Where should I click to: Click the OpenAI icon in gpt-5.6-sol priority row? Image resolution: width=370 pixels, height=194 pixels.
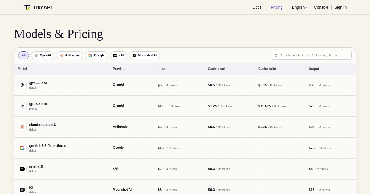(22, 106)
